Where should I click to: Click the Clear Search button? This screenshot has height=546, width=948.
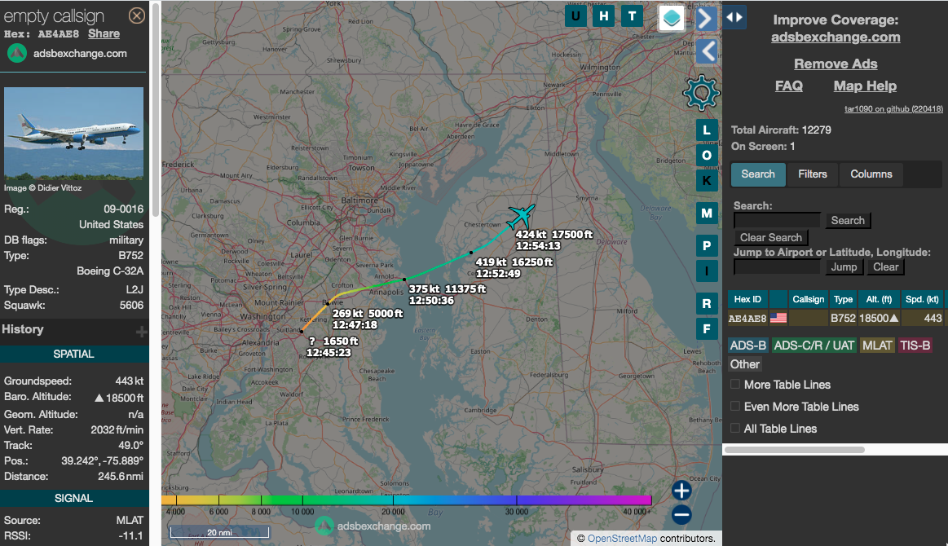click(x=771, y=238)
